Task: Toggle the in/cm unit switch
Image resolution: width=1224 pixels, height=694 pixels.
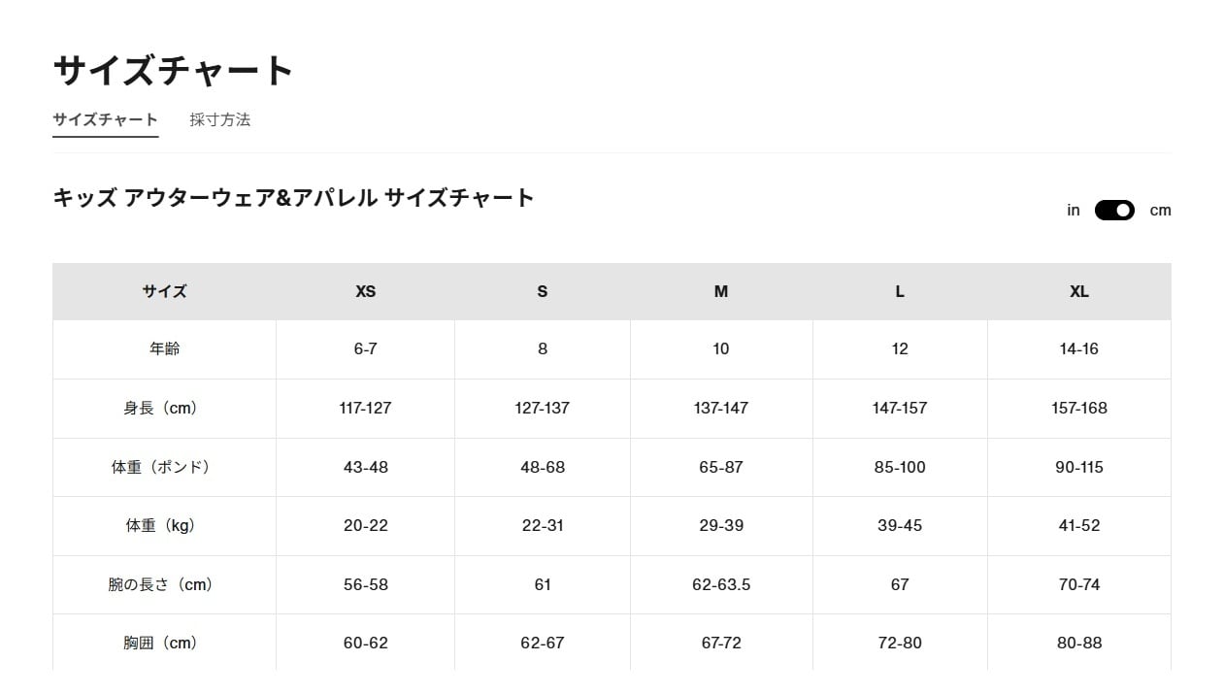Action: tap(1114, 211)
